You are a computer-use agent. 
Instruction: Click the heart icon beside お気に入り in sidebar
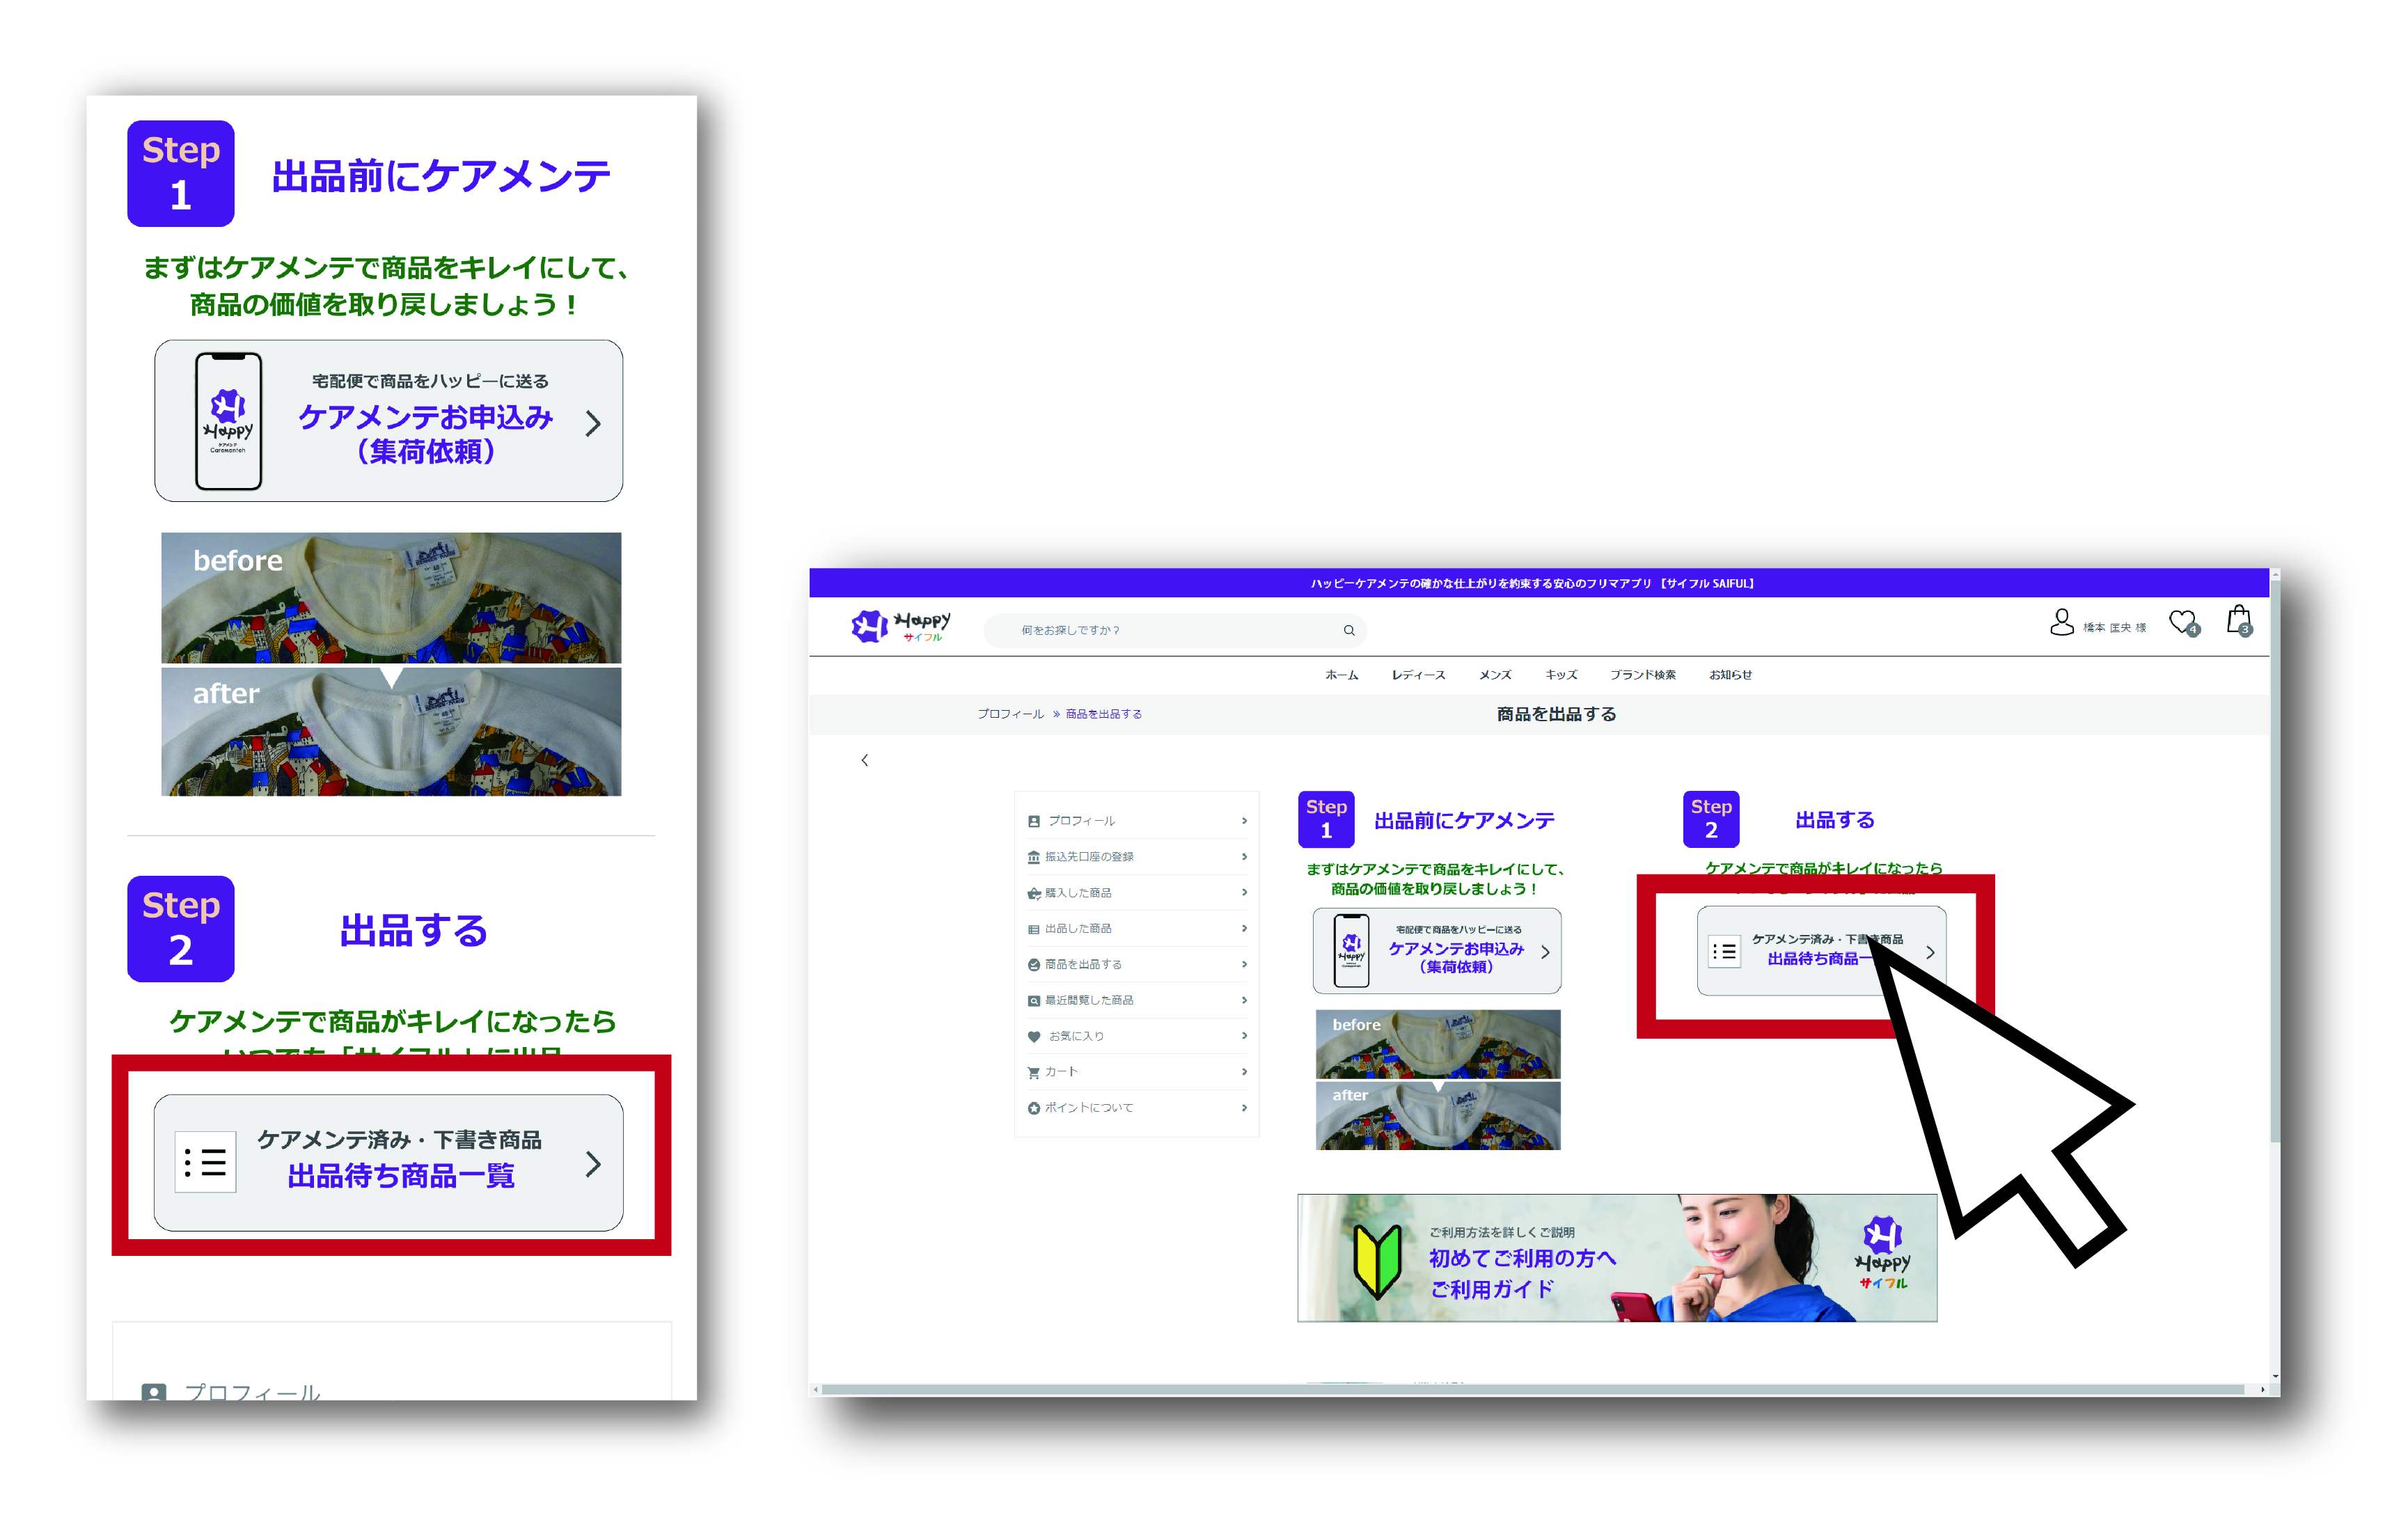point(1034,1037)
